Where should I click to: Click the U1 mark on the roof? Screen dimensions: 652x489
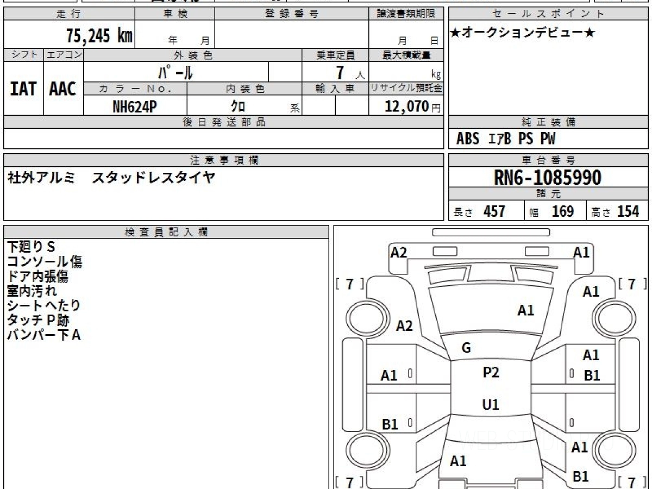coord(491,405)
